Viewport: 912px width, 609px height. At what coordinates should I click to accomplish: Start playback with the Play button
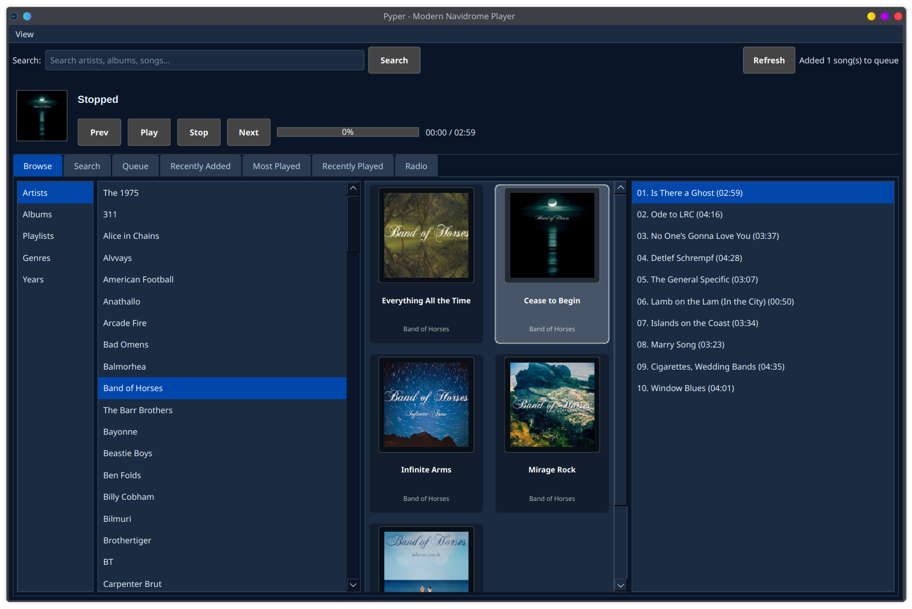click(149, 132)
